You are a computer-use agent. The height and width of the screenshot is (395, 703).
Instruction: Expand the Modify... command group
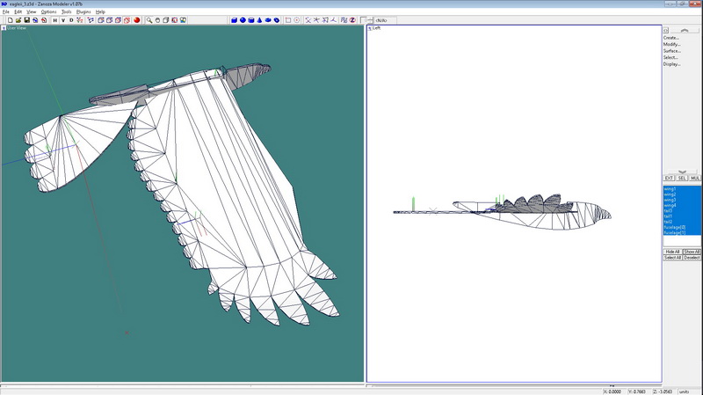(671, 44)
